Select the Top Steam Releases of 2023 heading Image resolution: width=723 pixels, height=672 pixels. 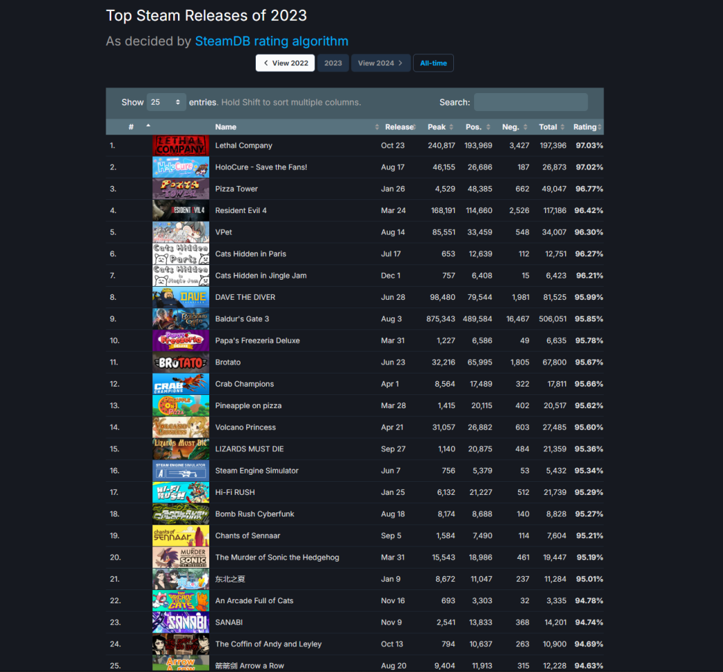(x=206, y=16)
